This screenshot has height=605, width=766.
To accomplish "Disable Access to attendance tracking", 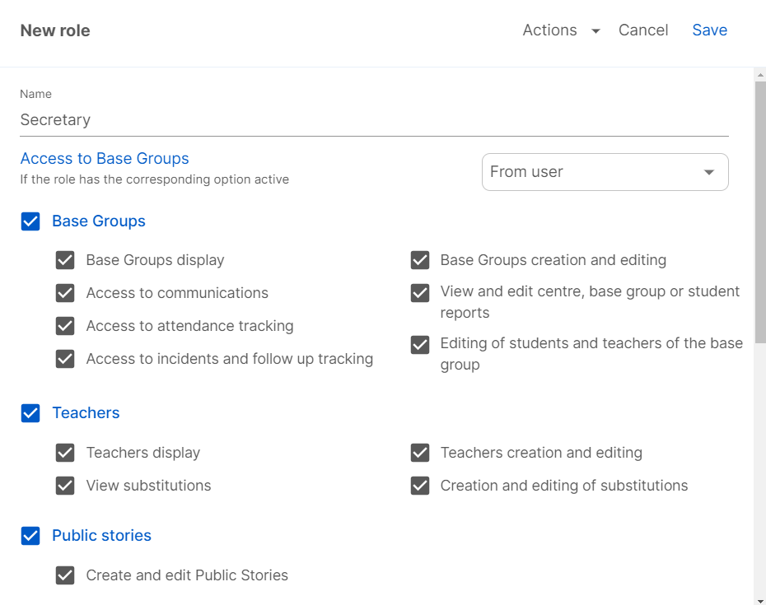I will pyautogui.click(x=65, y=326).
